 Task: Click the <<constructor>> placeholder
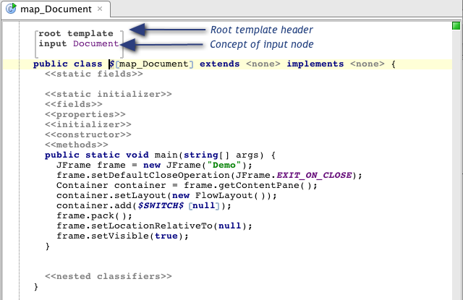pyautogui.click(x=88, y=134)
